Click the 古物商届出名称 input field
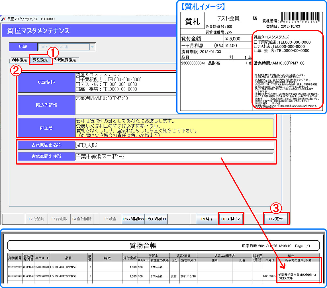Viewport: 327px width, 288px height. 174,145
